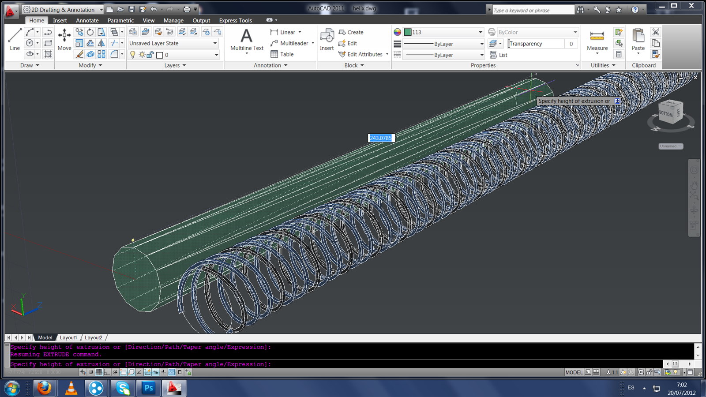Toggle freeze sun icon for layer 0
The image size is (706, 397).
pyautogui.click(x=142, y=55)
